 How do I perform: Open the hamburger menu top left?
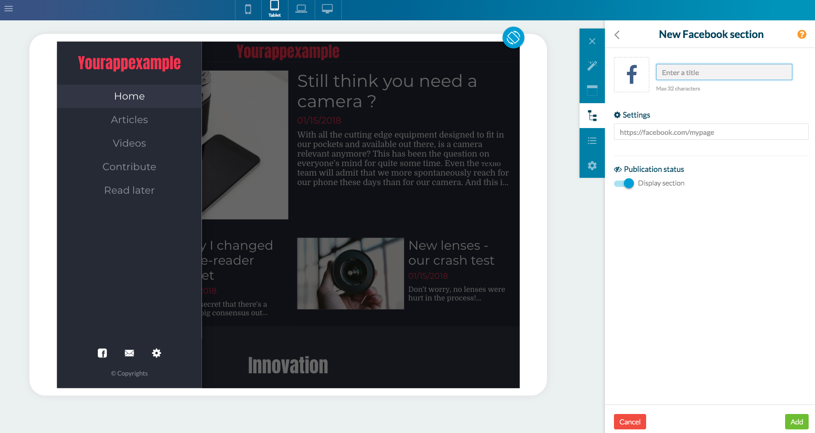coord(8,8)
